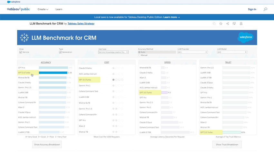Click the ribbon badge icon in toolbar

point(241,24)
